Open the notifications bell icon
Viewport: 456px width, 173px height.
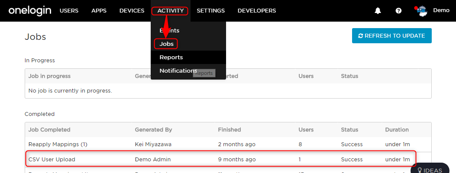tap(378, 11)
